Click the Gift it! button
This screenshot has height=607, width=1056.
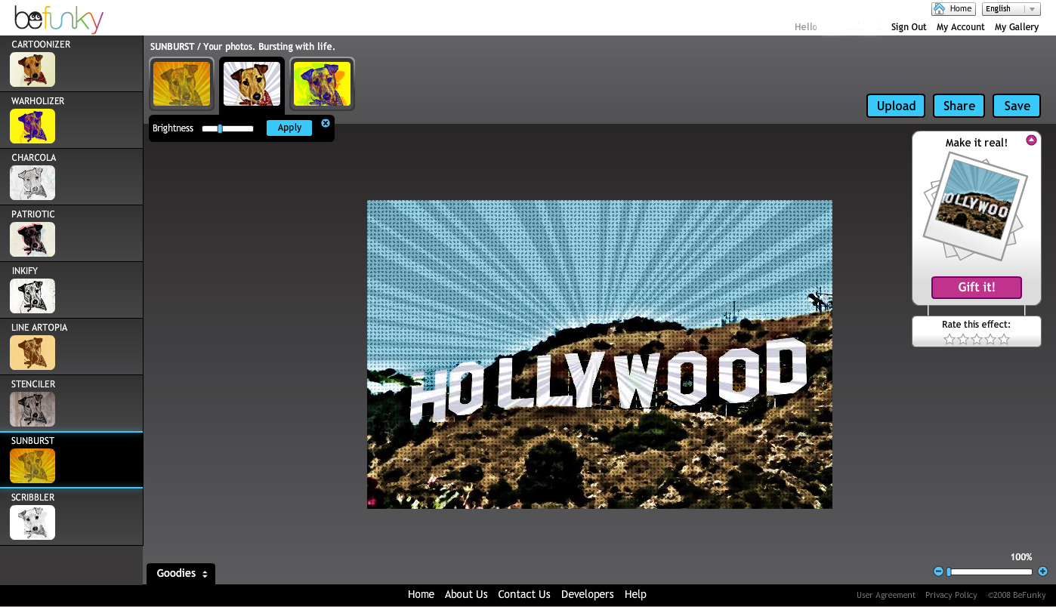976,288
